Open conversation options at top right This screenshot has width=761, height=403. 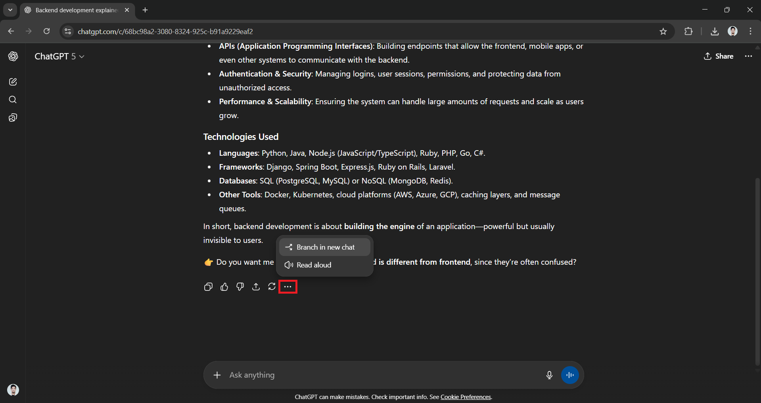coord(748,56)
